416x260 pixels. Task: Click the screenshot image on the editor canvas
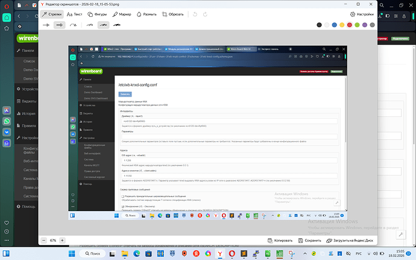(208, 133)
